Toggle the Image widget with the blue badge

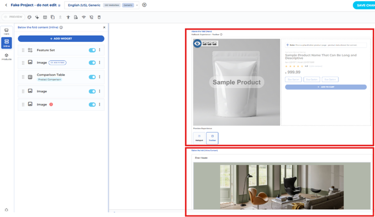(x=92, y=62)
